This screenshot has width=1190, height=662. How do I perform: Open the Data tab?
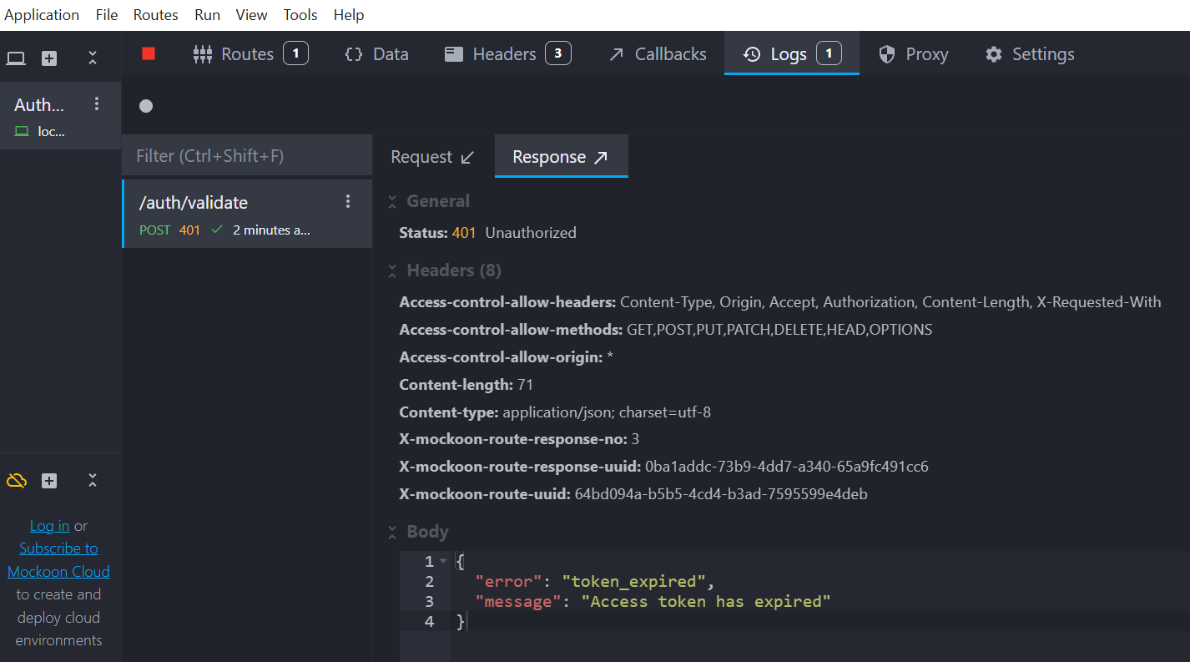click(376, 54)
